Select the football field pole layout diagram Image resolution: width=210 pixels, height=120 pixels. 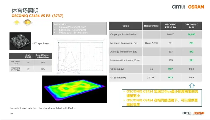(81, 56)
